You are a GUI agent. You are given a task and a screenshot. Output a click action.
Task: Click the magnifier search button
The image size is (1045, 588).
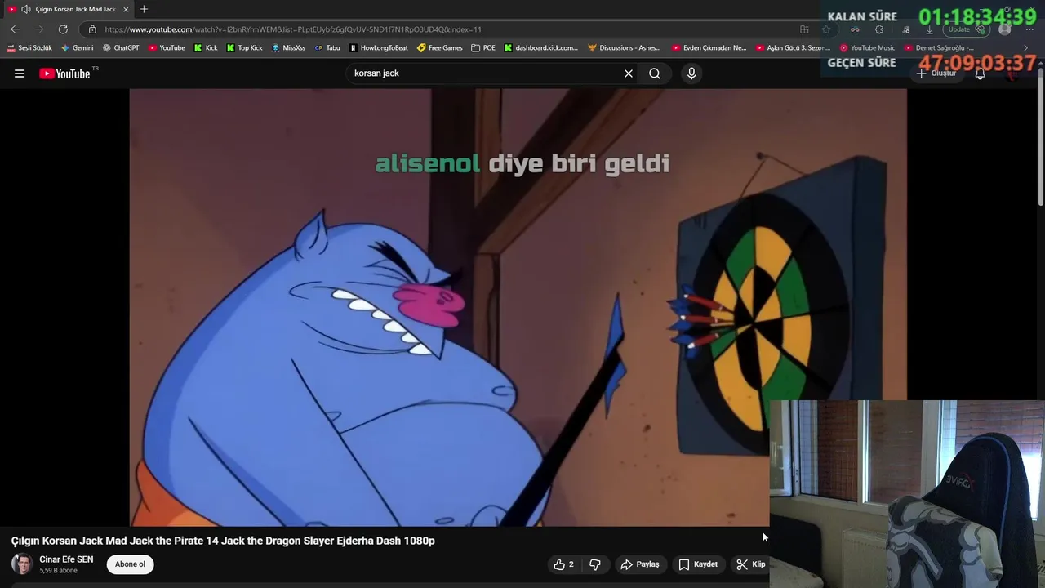(655, 73)
